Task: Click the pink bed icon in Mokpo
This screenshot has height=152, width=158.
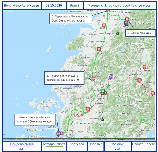Action: (62, 133)
